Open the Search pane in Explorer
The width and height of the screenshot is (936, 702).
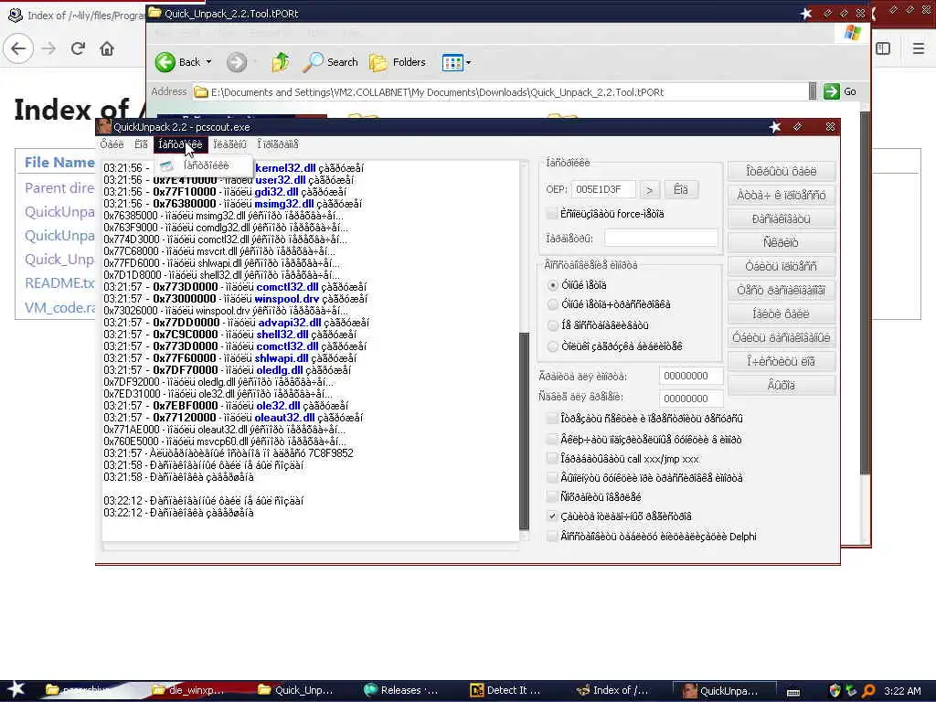pyautogui.click(x=330, y=62)
